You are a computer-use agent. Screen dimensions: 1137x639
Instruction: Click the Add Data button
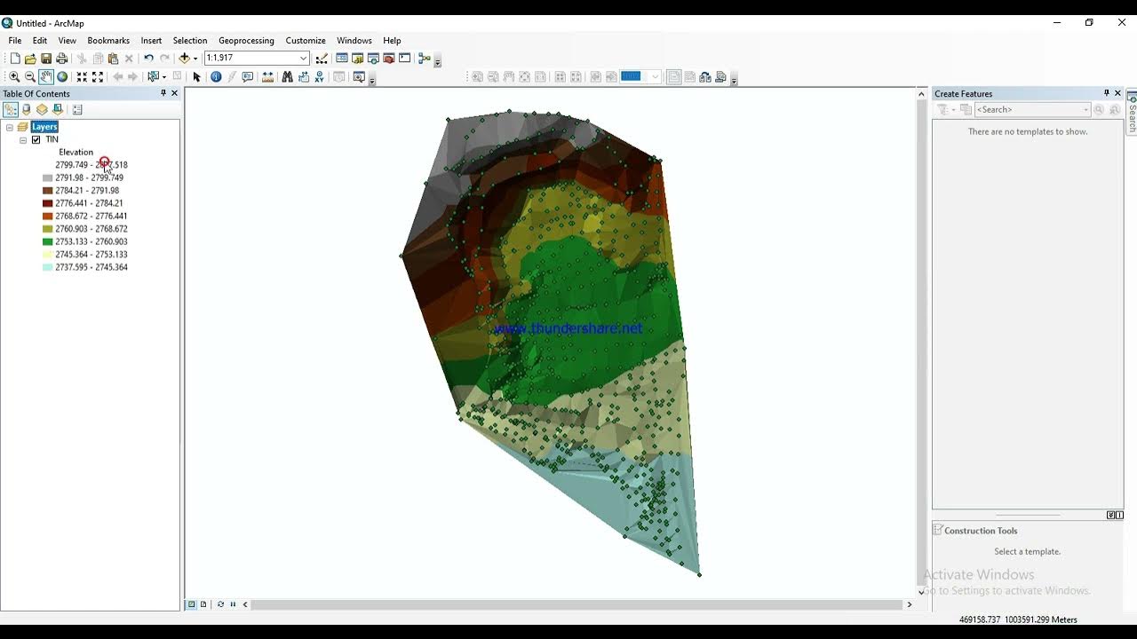[x=184, y=59]
